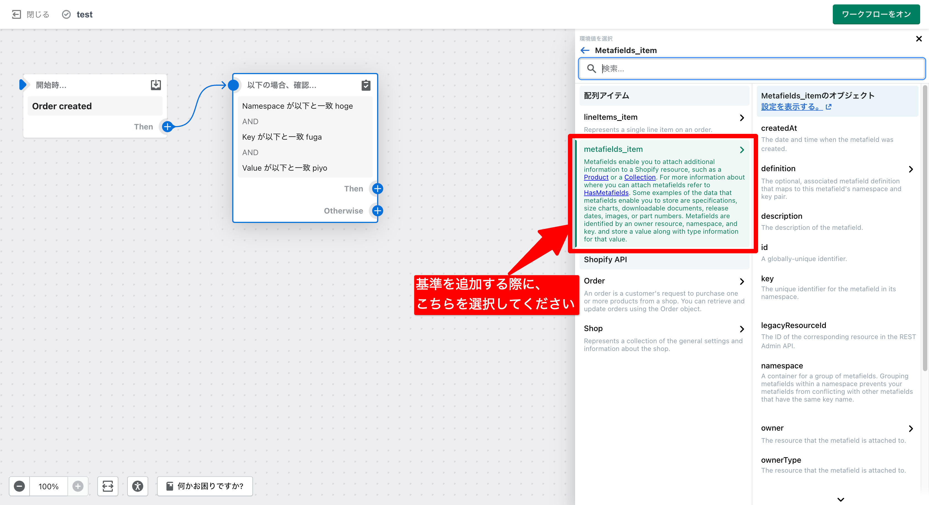Add step after Otherwise plus icon
The width and height of the screenshot is (929, 505).
(x=377, y=211)
